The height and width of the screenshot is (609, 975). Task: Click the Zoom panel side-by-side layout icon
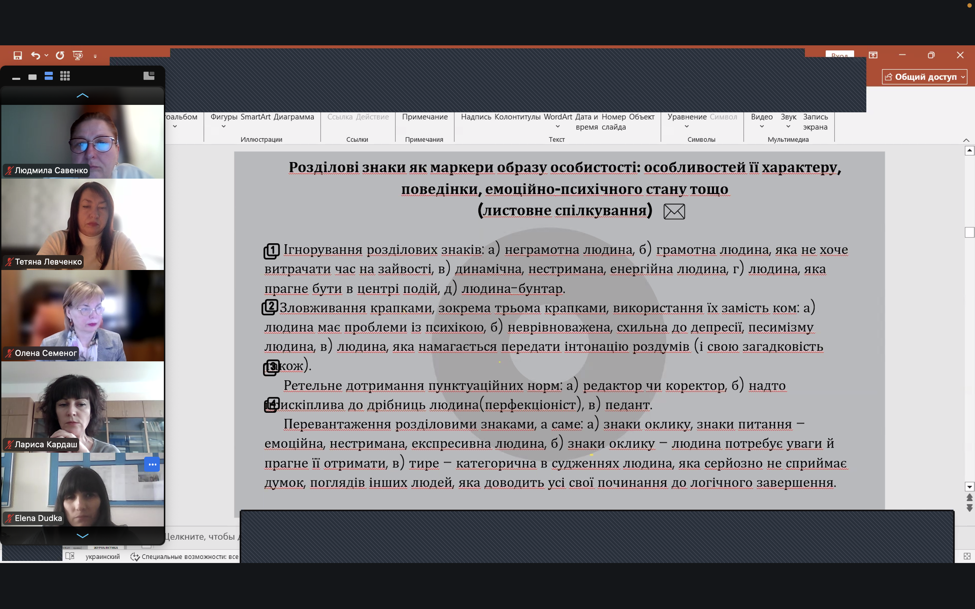(149, 76)
